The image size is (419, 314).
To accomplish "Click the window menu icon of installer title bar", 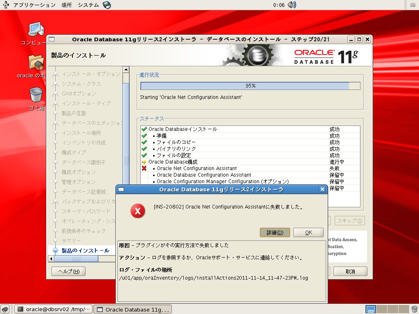I will click(52, 39).
